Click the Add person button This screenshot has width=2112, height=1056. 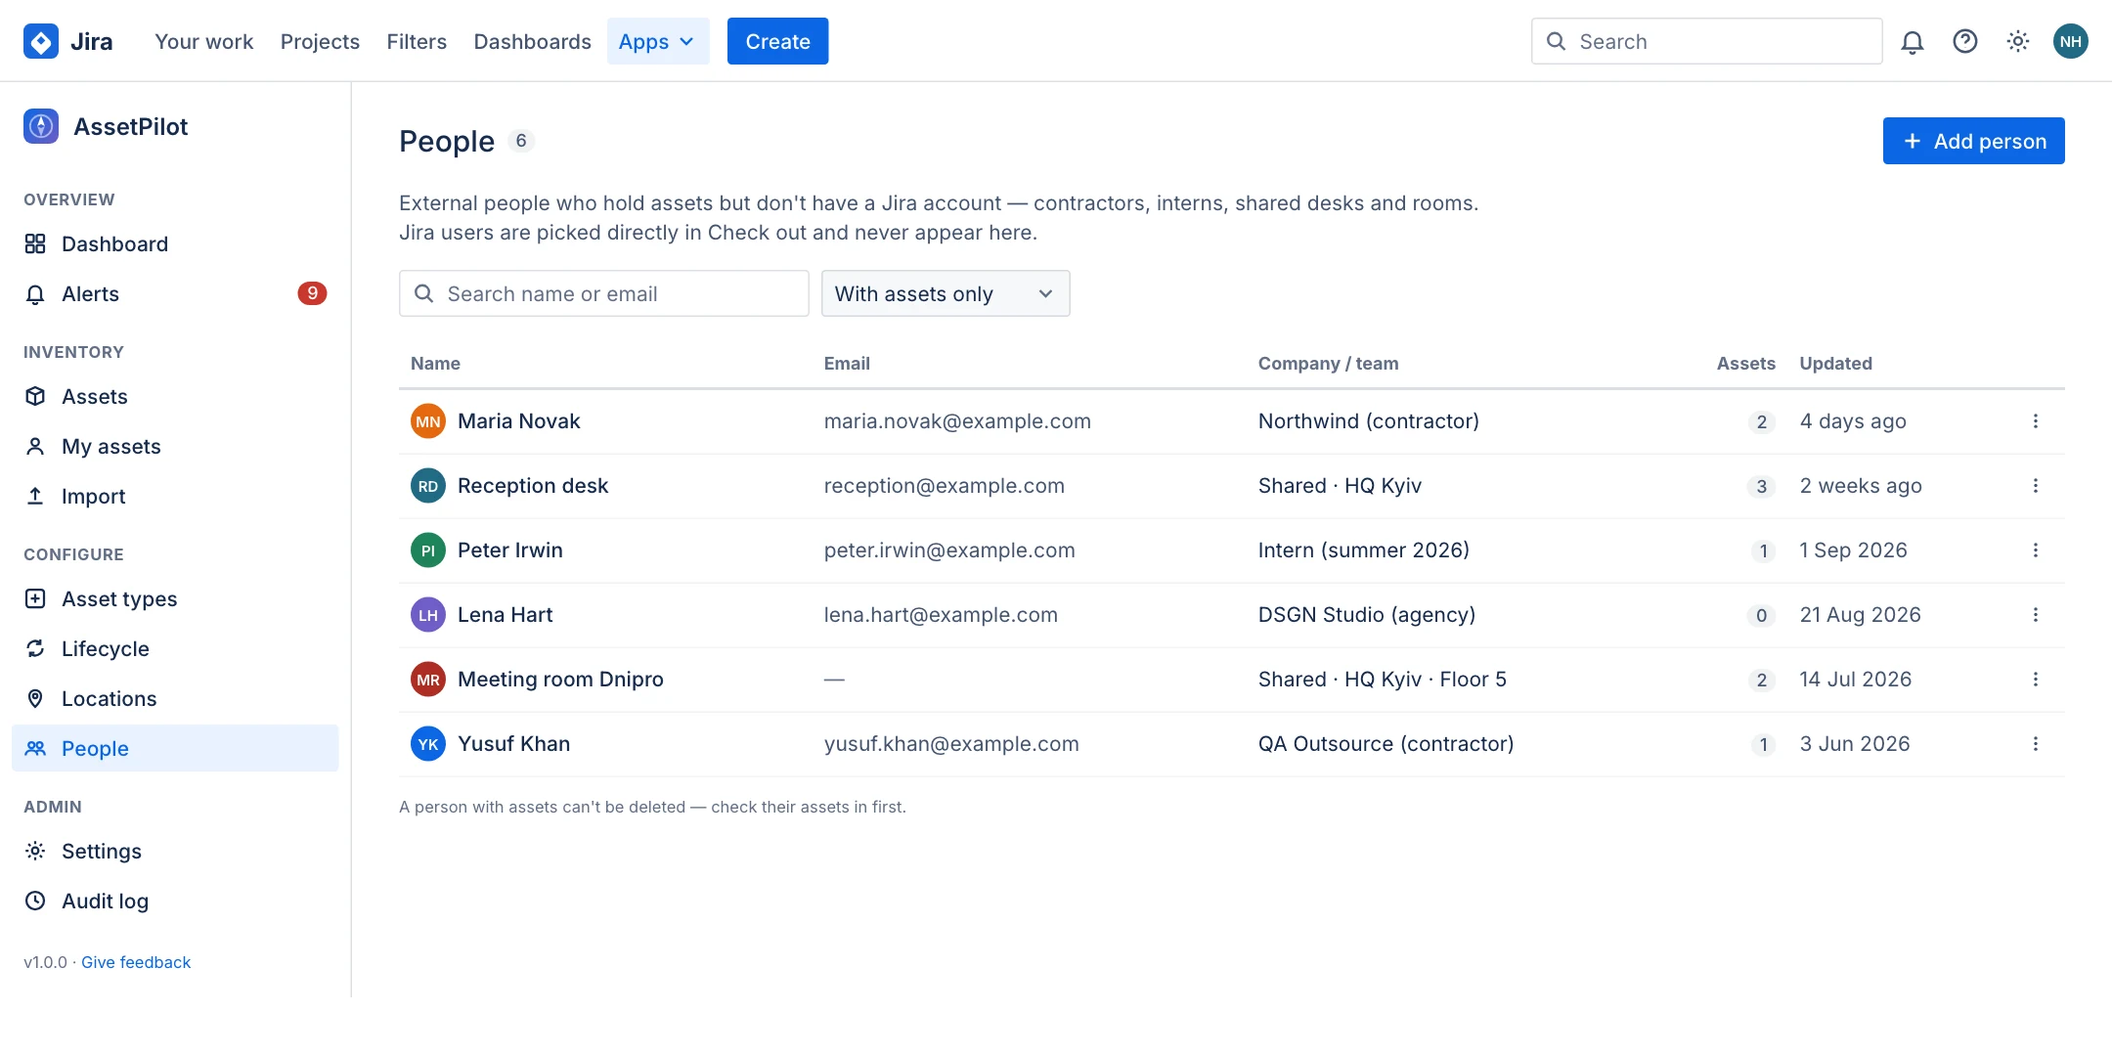pyautogui.click(x=1973, y=141)
